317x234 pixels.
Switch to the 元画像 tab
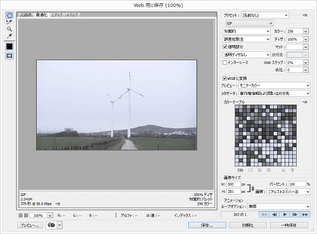pyautogui.click(x=26, y=15)
